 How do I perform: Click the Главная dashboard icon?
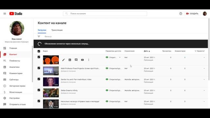[x=5, y=48]
